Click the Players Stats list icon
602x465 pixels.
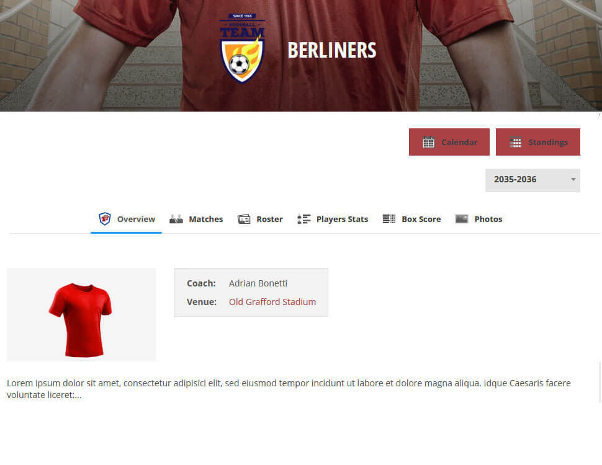pyautogui.click(x=304, y=219)
